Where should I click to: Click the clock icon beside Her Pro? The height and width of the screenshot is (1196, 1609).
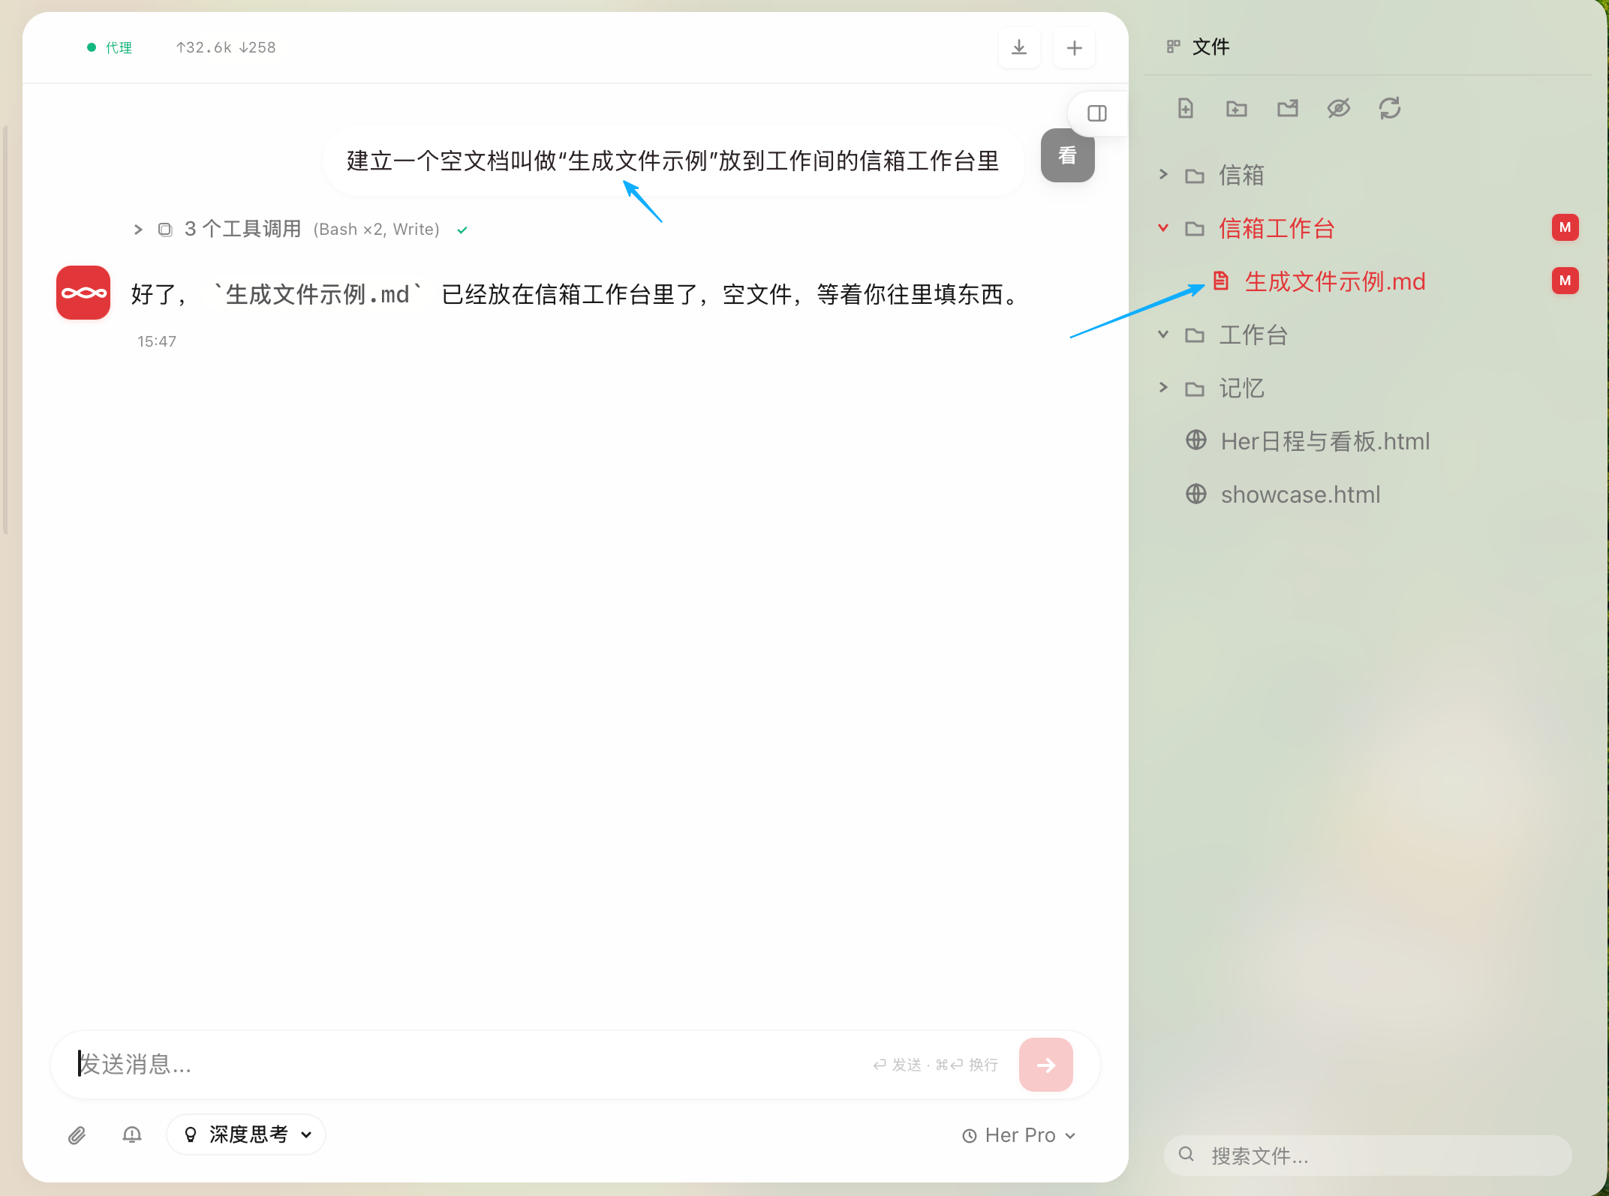point(970,1136)
